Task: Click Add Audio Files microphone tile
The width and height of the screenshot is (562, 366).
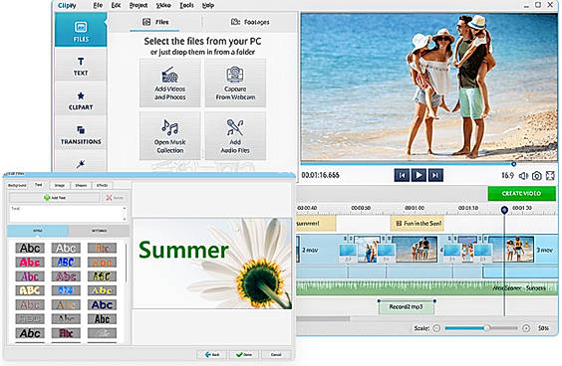Action: [235, 135]
